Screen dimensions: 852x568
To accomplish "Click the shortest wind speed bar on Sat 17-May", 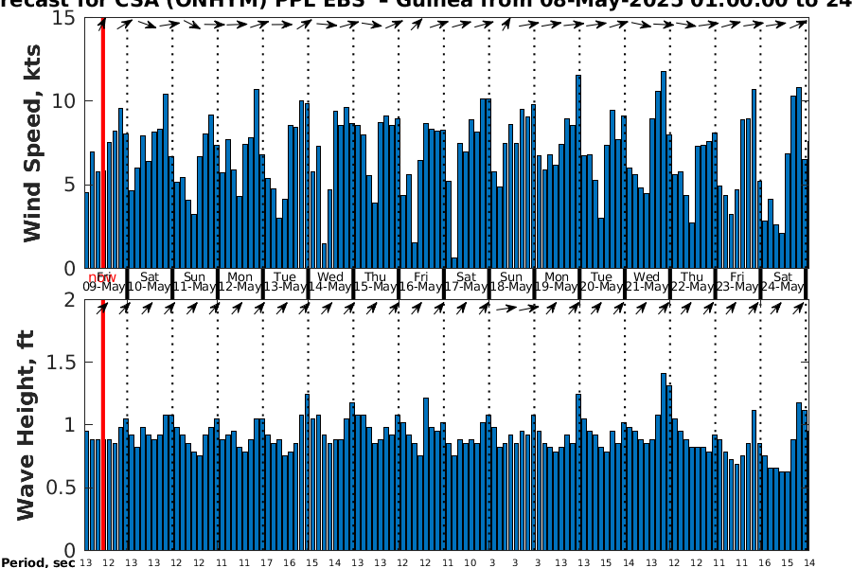I will [x=454, y=262].
